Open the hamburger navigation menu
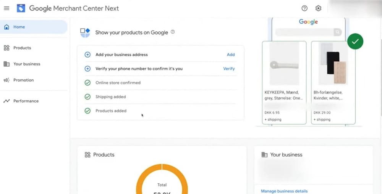Viewport: 382px width, 194px height. click(6, 8)
